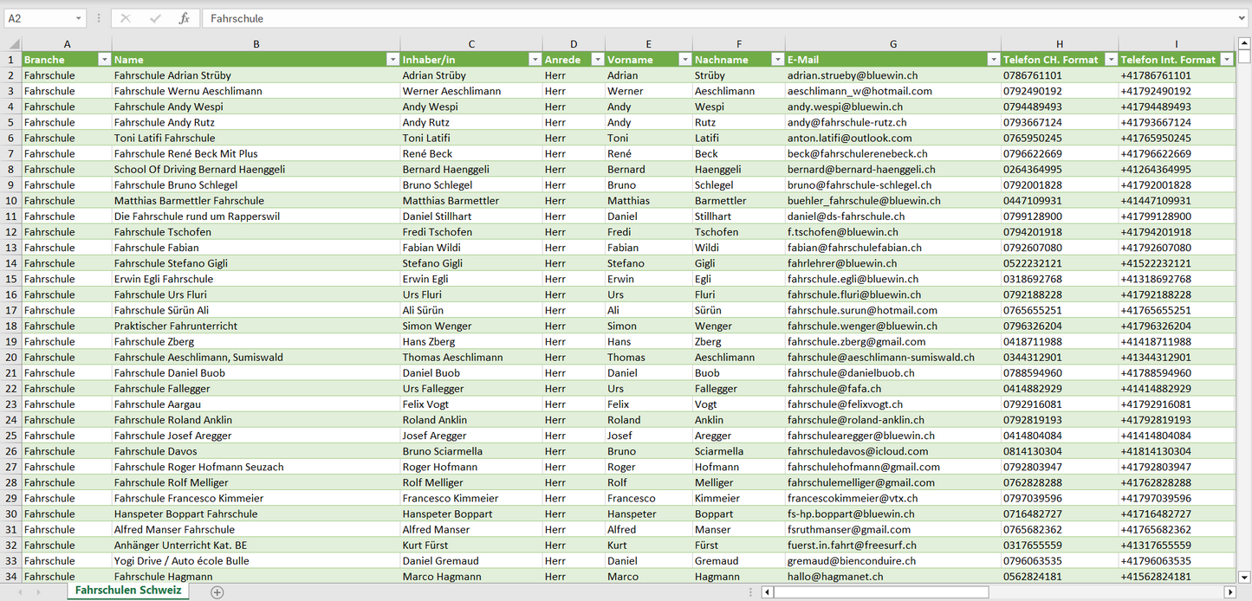
Task: Click the Select All corner triangle
Action: click(12, 44)
